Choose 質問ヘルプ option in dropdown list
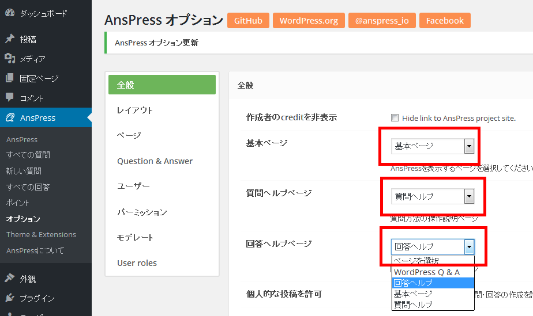This screenshot has height=316, width=533. click(x=433, y=304)
